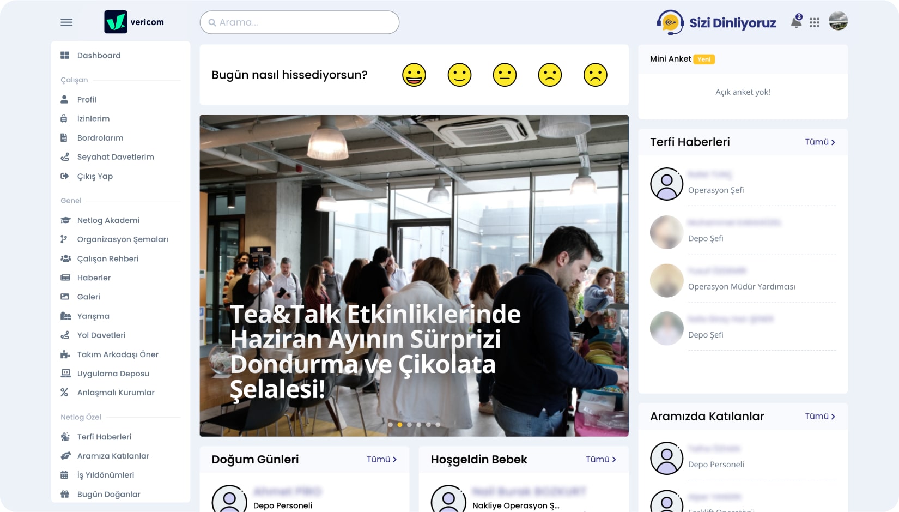Expand Tümü in Aramızda Katılanlar
Viewport: 899px width, 512px height.
tap(820, 416)
